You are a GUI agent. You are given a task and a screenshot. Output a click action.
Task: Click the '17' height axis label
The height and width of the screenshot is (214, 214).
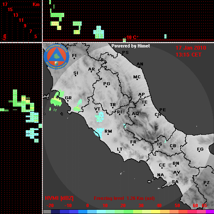(x=5, y=4)
